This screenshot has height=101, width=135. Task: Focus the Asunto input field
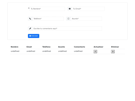click(86, 19)
